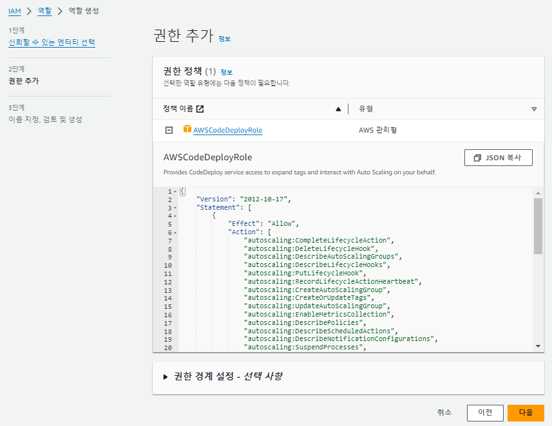Click "autoscaling:CreateAutoScalingGroup" line
This screenshot has height=426, width=552.
click(317, 290)
